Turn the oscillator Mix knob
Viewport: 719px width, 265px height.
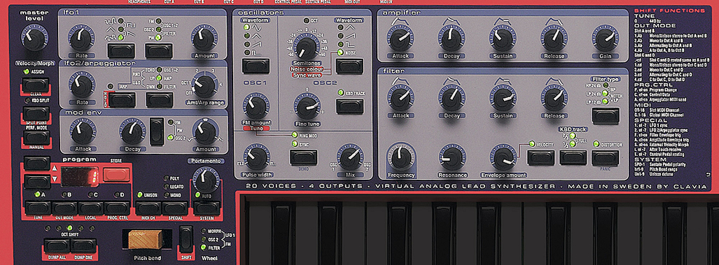[x=351, y=157]
